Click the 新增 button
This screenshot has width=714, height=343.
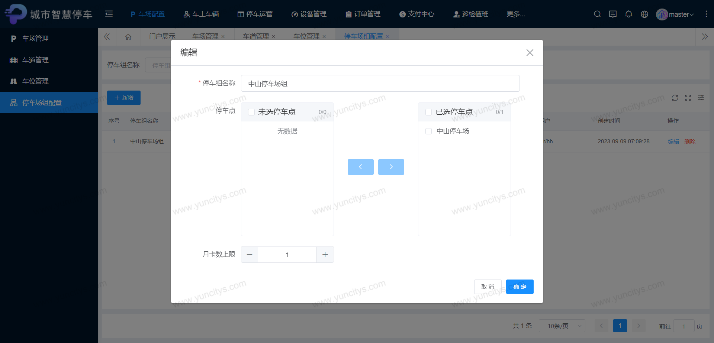(x=124, y=98)
